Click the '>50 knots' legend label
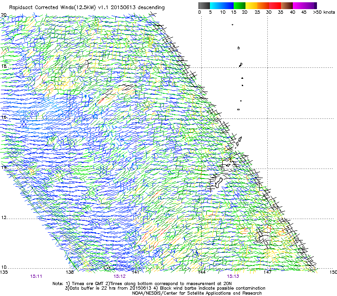This screenshot has width=337, height=296. click(324, 12)
